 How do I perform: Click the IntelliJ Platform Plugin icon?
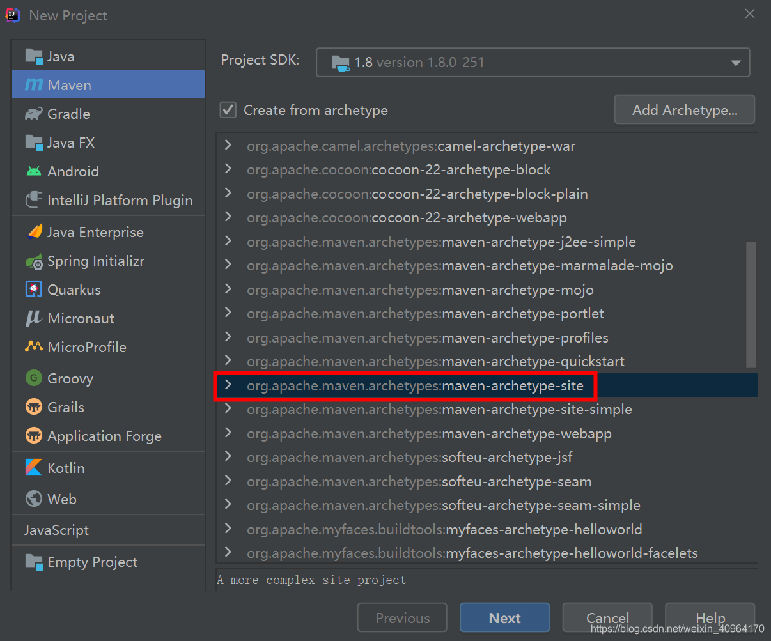point(34,200)
